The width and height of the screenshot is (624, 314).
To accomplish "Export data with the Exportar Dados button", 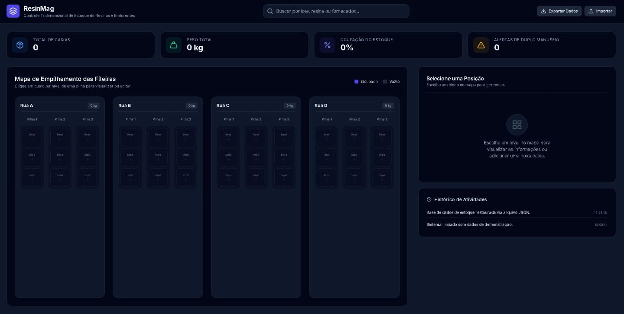I will 559,11.
